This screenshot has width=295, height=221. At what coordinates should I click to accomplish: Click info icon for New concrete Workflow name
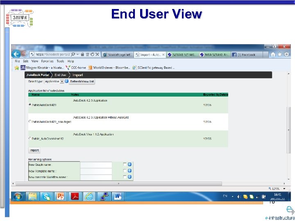pyautogui.click(x=129, y=177)
